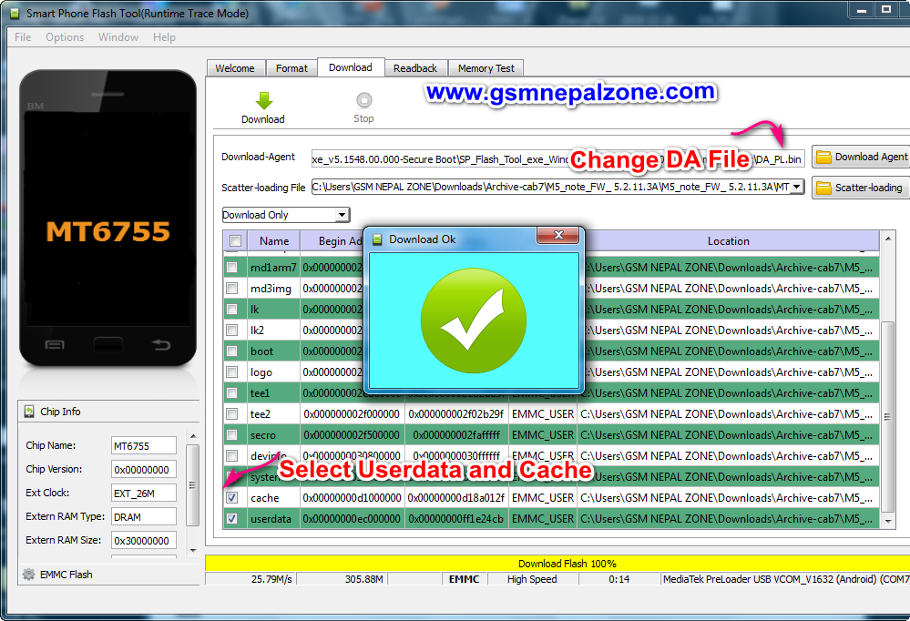Click the Scatter-loading button label
This screenshot has width=910, height=621.
coord(869,188)
